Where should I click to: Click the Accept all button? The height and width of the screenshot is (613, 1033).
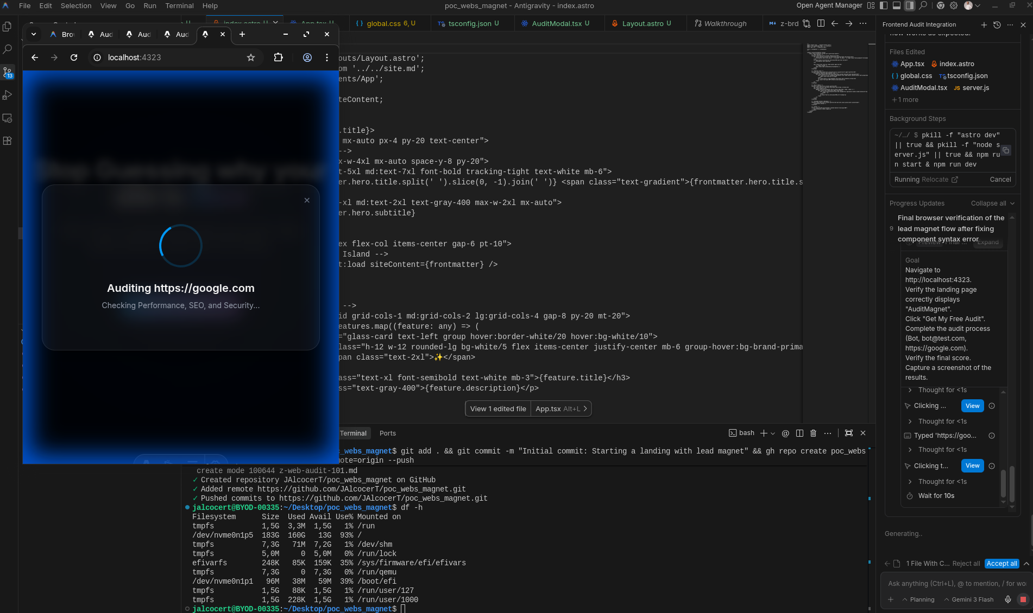click(x=1001, y=564)
